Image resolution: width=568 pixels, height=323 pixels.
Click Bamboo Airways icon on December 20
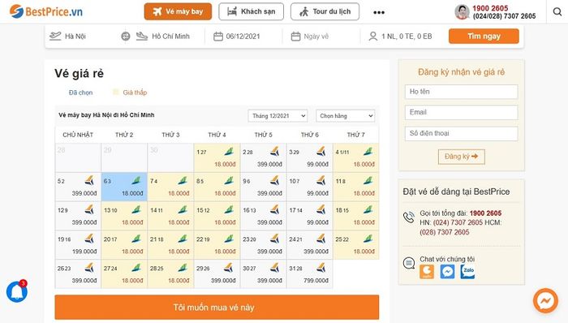click(136, 239)
